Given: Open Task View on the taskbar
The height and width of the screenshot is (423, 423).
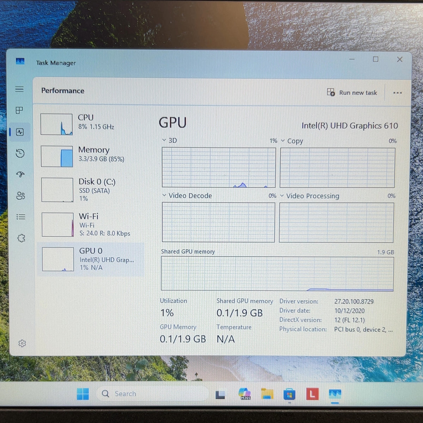Looking at the screenshot, I should coord(220,394).
